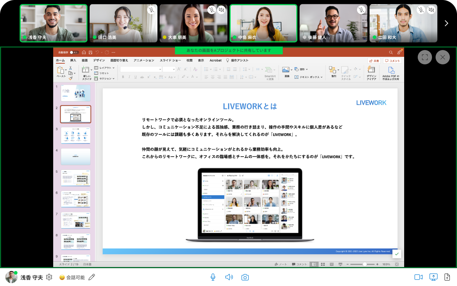Image resolution: width=457 pixels, height=286 pixels.
Task: Switch to the デザイン ribbon tab
Action: 99,60
